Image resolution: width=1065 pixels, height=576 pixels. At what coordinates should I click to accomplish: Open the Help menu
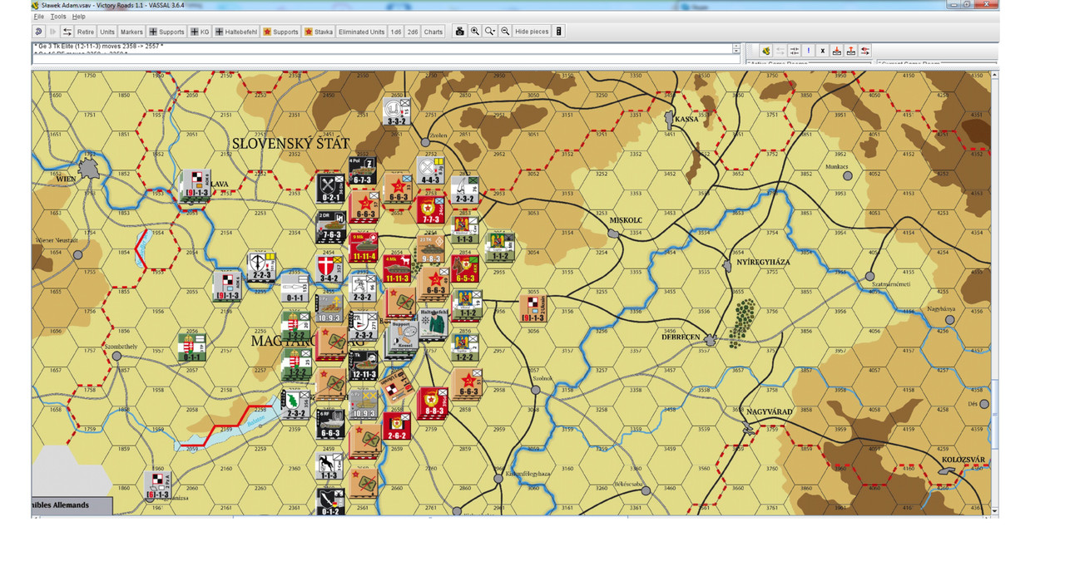(78, 17)
